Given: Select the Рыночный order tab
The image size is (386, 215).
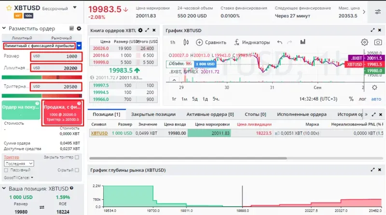Looking at the screenshot, I should 62,38.
